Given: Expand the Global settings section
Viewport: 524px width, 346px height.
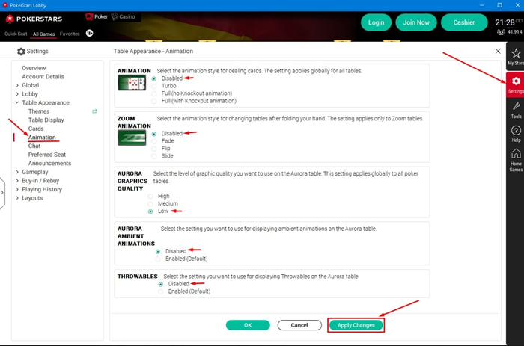Looking at the screenshot, I should click(17, 85).
